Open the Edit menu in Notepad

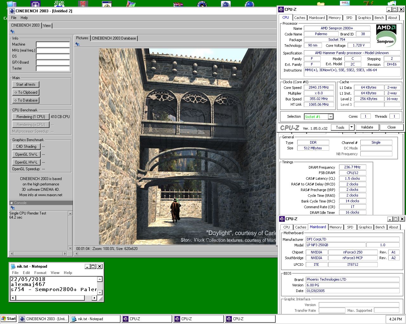pyautogui.click(x=26, y=273)
